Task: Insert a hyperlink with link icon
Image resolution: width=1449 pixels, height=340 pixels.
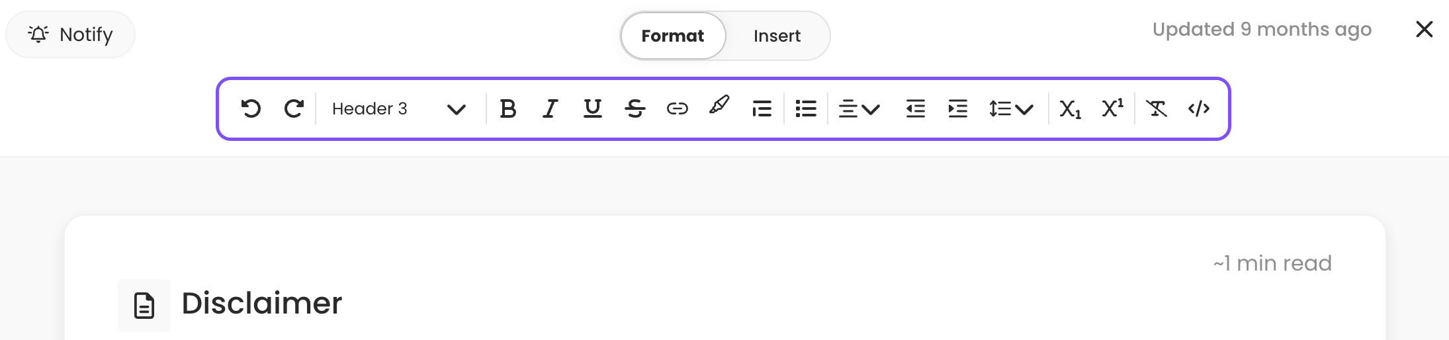Action: tap(677, 108)
